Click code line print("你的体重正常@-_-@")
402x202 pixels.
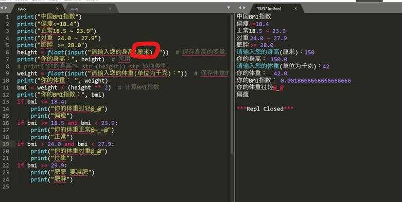[72, 130]
